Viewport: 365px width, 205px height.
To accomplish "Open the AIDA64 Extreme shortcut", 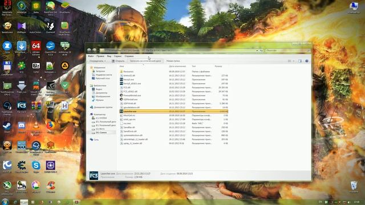I will (x=36, y=48).
